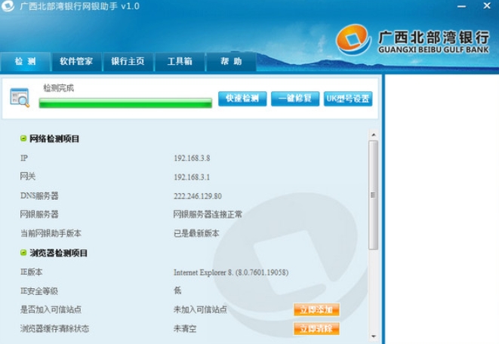Click the detection magnifier icon
The width and height of the screenshot is (499, 344).
(x=20, y=97)
